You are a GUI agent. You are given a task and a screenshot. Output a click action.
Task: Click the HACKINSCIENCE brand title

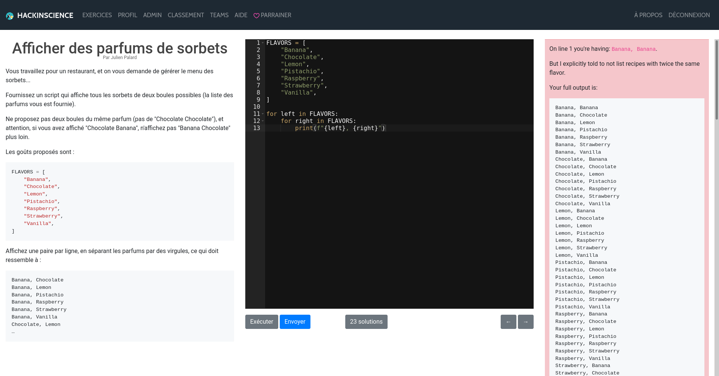tap(45, 15)
